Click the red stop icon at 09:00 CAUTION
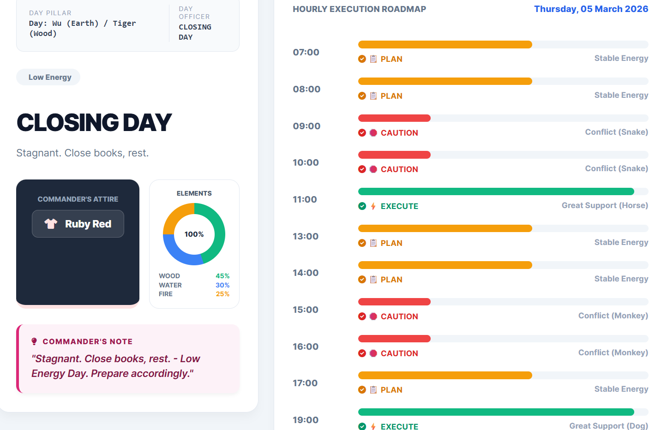667x430 pixels. coord(373,133)
